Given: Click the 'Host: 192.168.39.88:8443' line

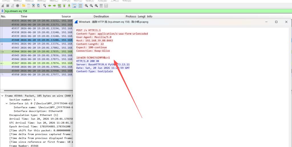Looking at the screenshot, I should [x=94, y=41].
